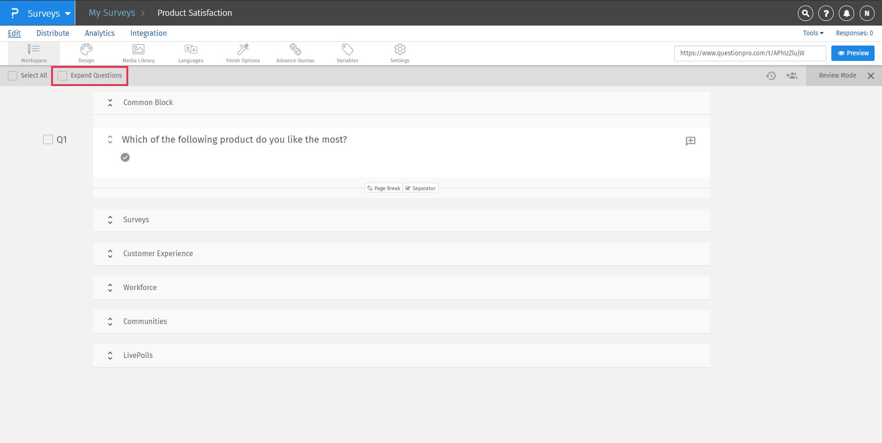This screenshot has width=882, height=443.
Task: Open the user profile N avatar
Action: click(x=867, y=13)
